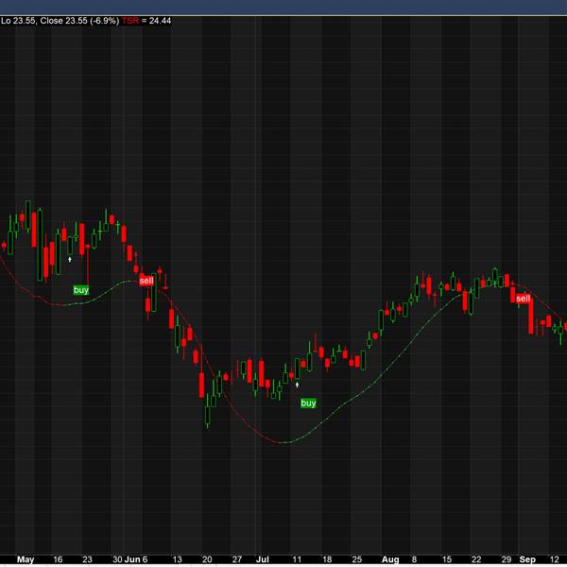
Task: Click date axis tick 30
Action: [117, 559]
